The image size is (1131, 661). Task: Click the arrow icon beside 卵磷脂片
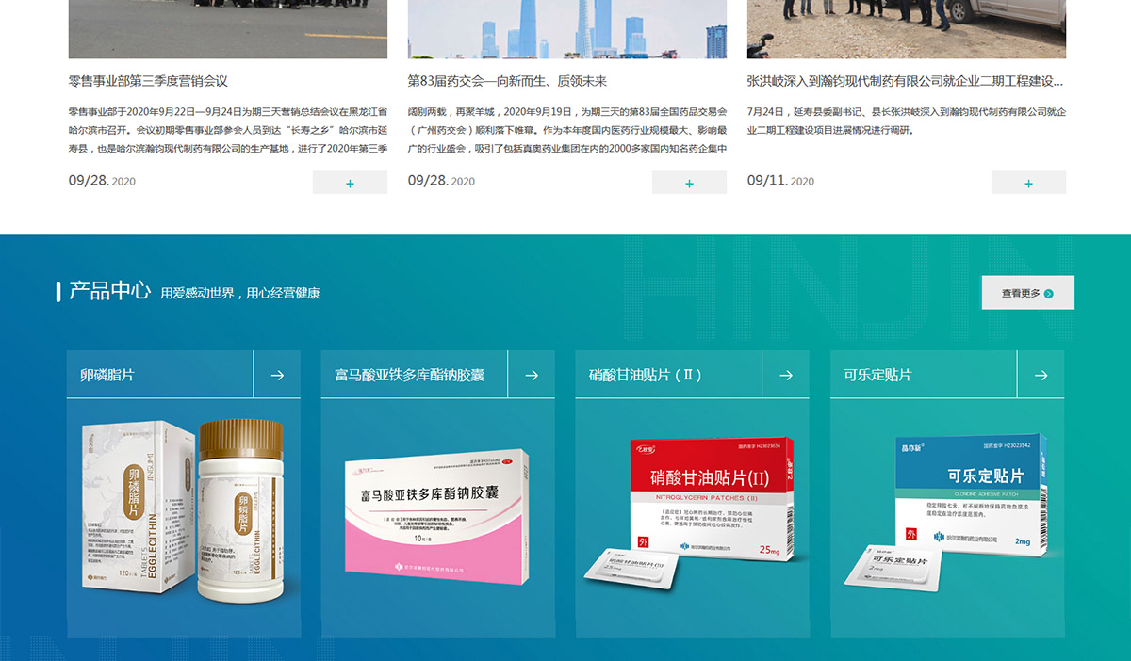[277, 375]
